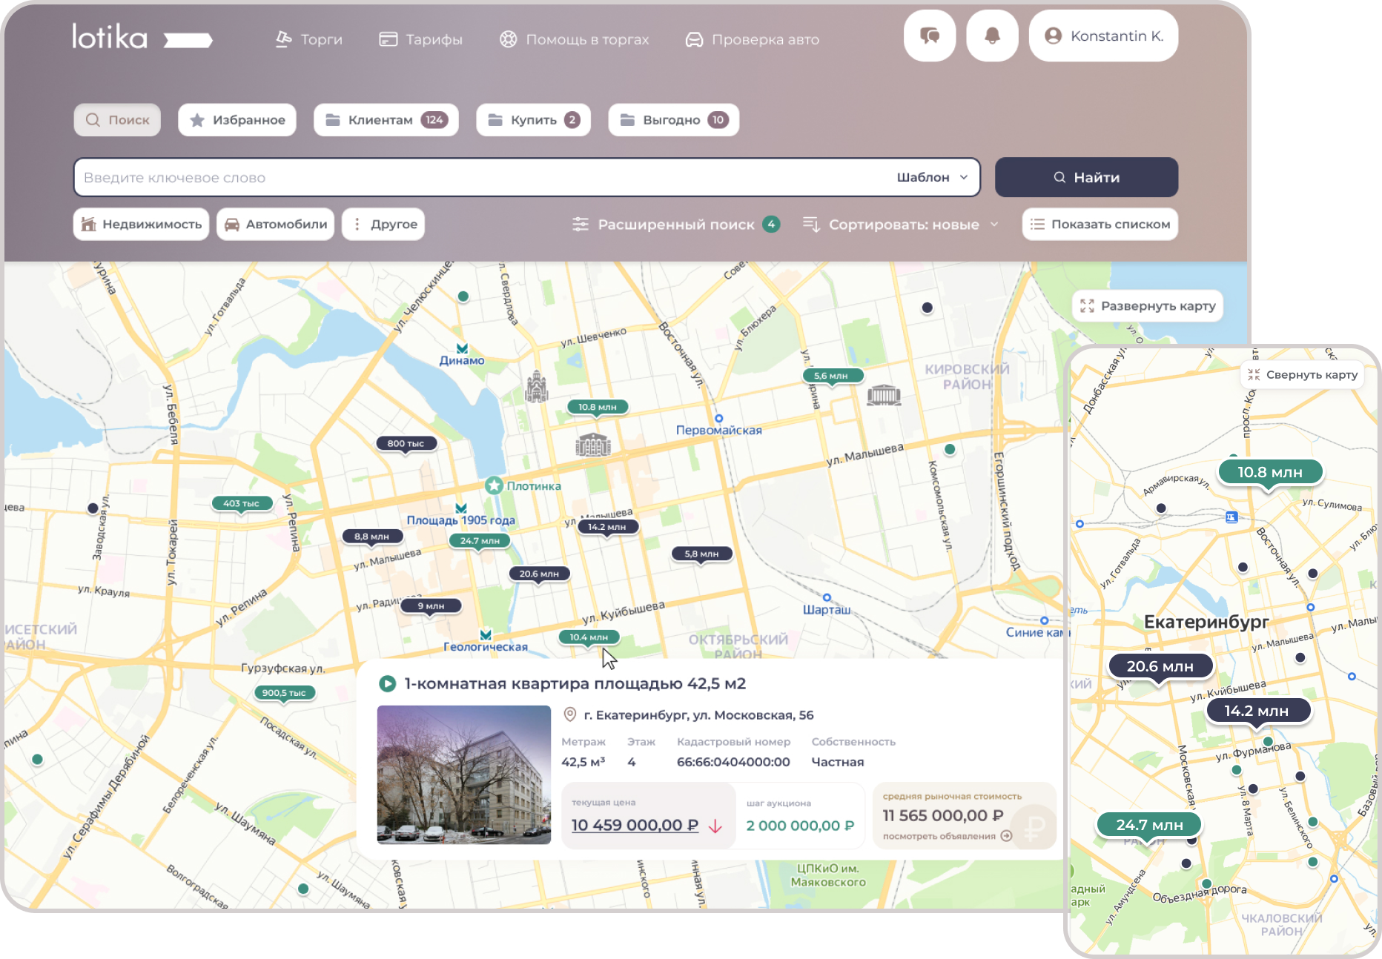Switch to list view with Показать списком
The image size is (1382, 959).
pos(1100,224)
